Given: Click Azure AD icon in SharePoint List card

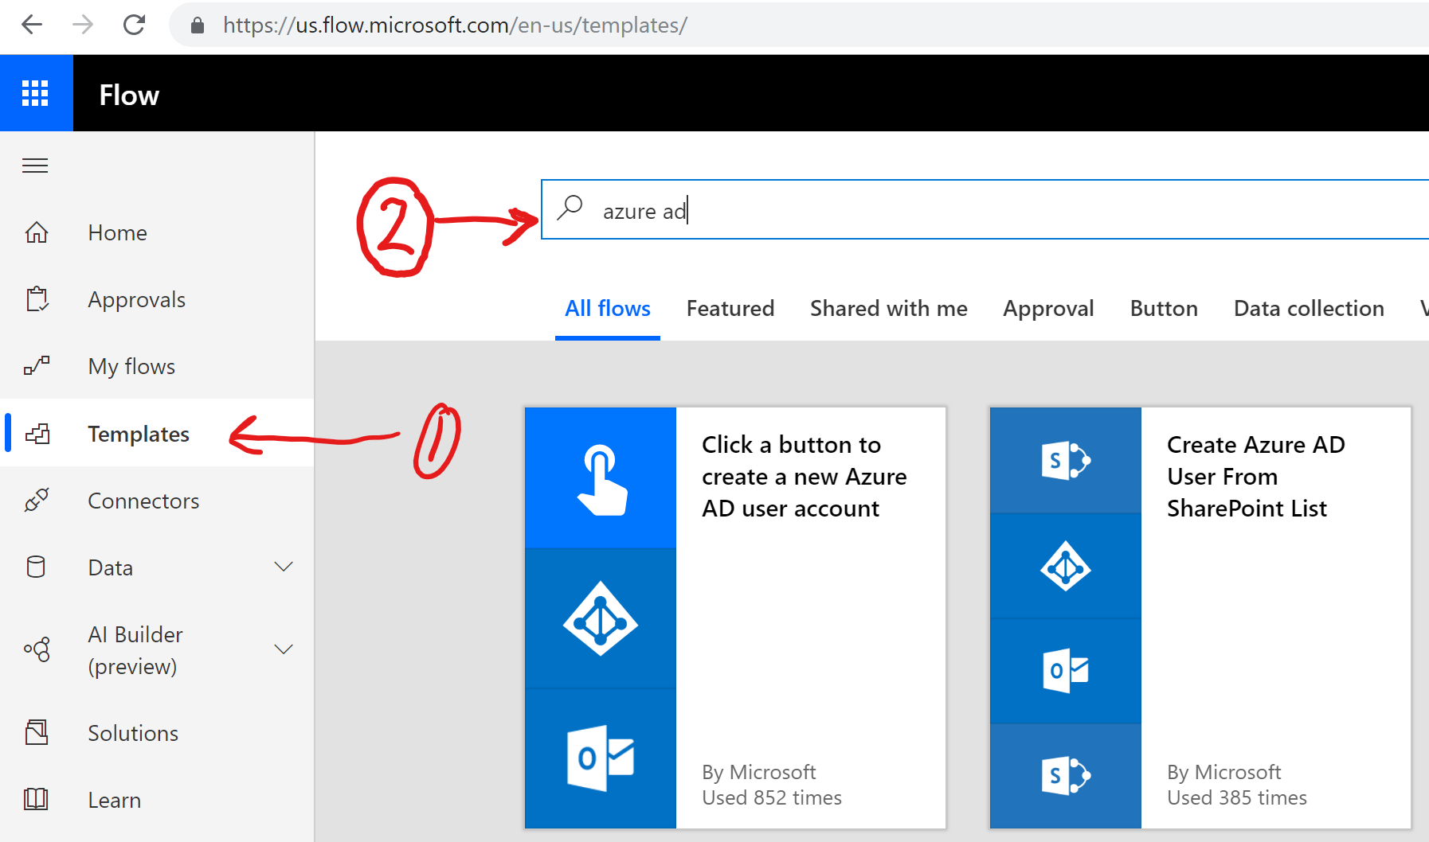Looking at the screenshot, I should (x=1066, y=566).
